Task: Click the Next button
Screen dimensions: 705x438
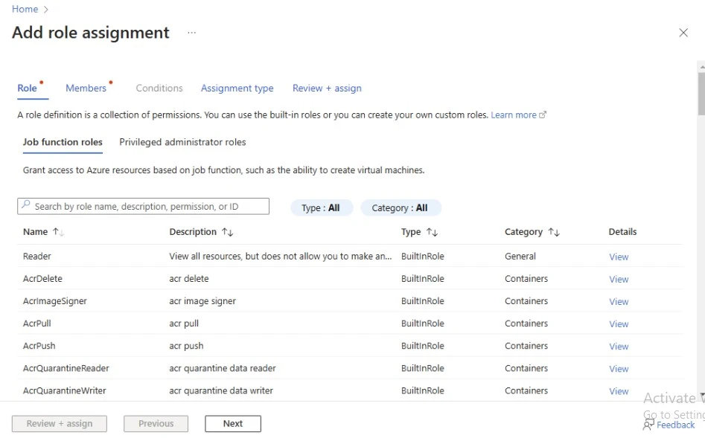Action: (232, 423)
